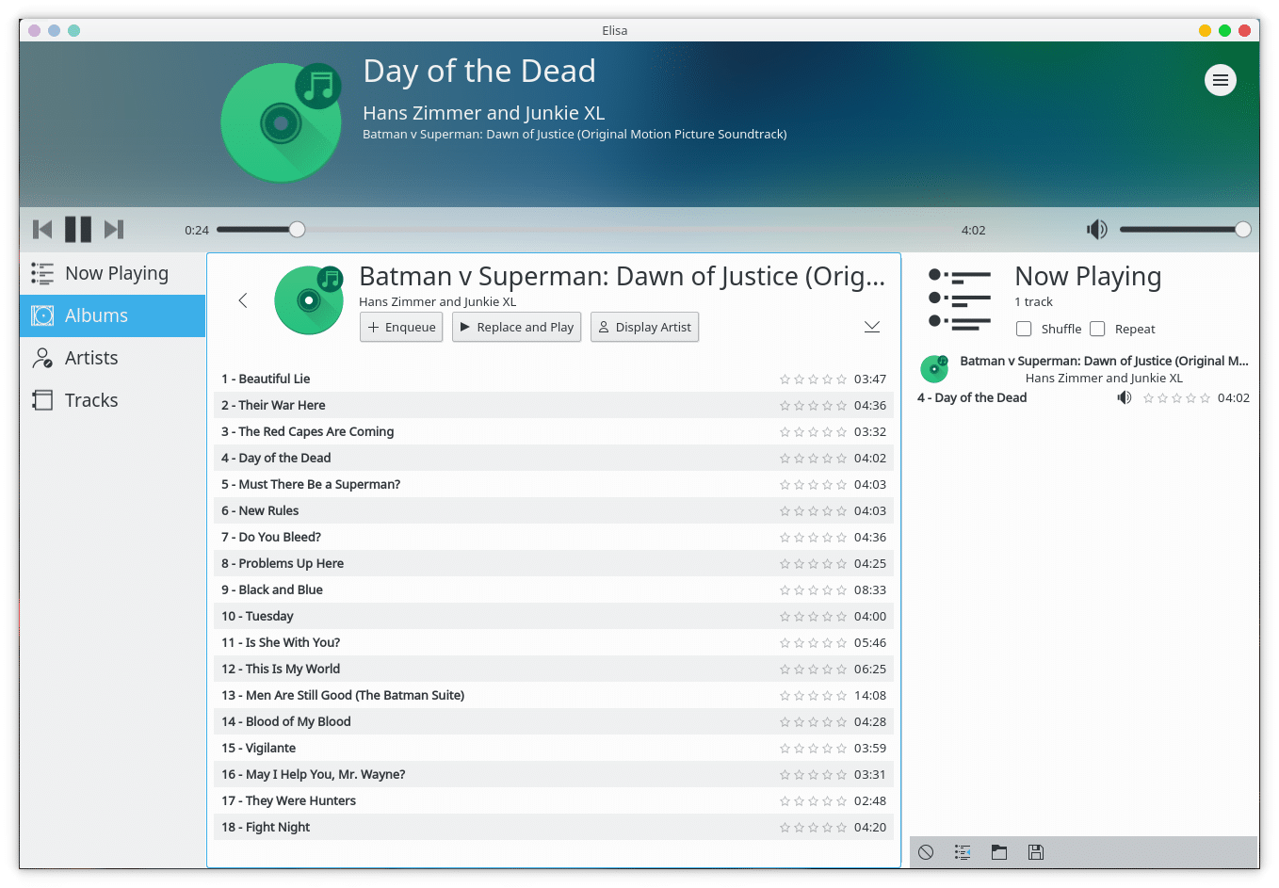This screenshot has width=1279, height=888.
Task: Click the large album cover in the header
Action: click(x=282, y=122)
